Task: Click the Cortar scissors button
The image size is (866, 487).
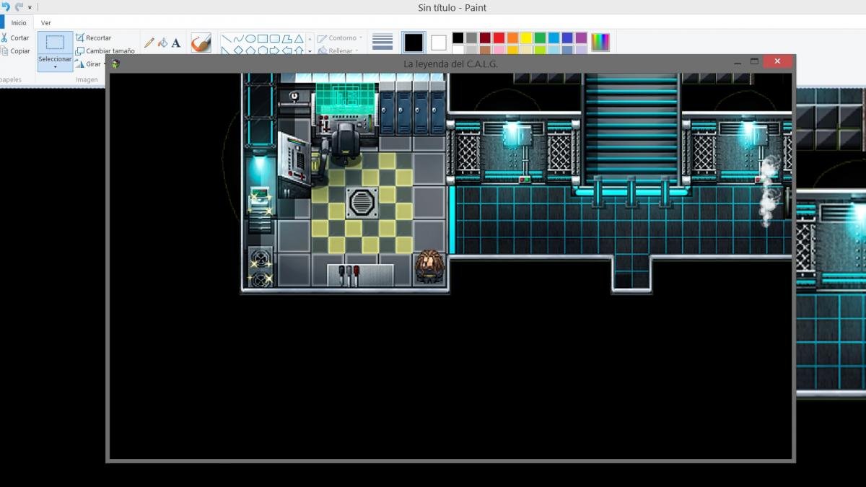Action: 14,38
